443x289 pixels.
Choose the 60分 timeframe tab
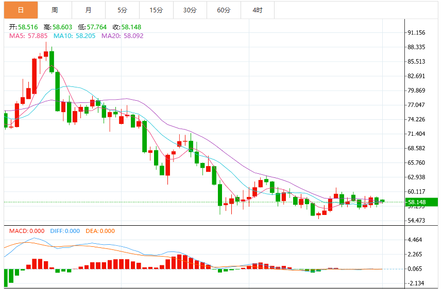point(224,10)
